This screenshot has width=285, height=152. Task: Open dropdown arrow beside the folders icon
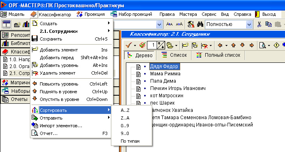(176, 45)
